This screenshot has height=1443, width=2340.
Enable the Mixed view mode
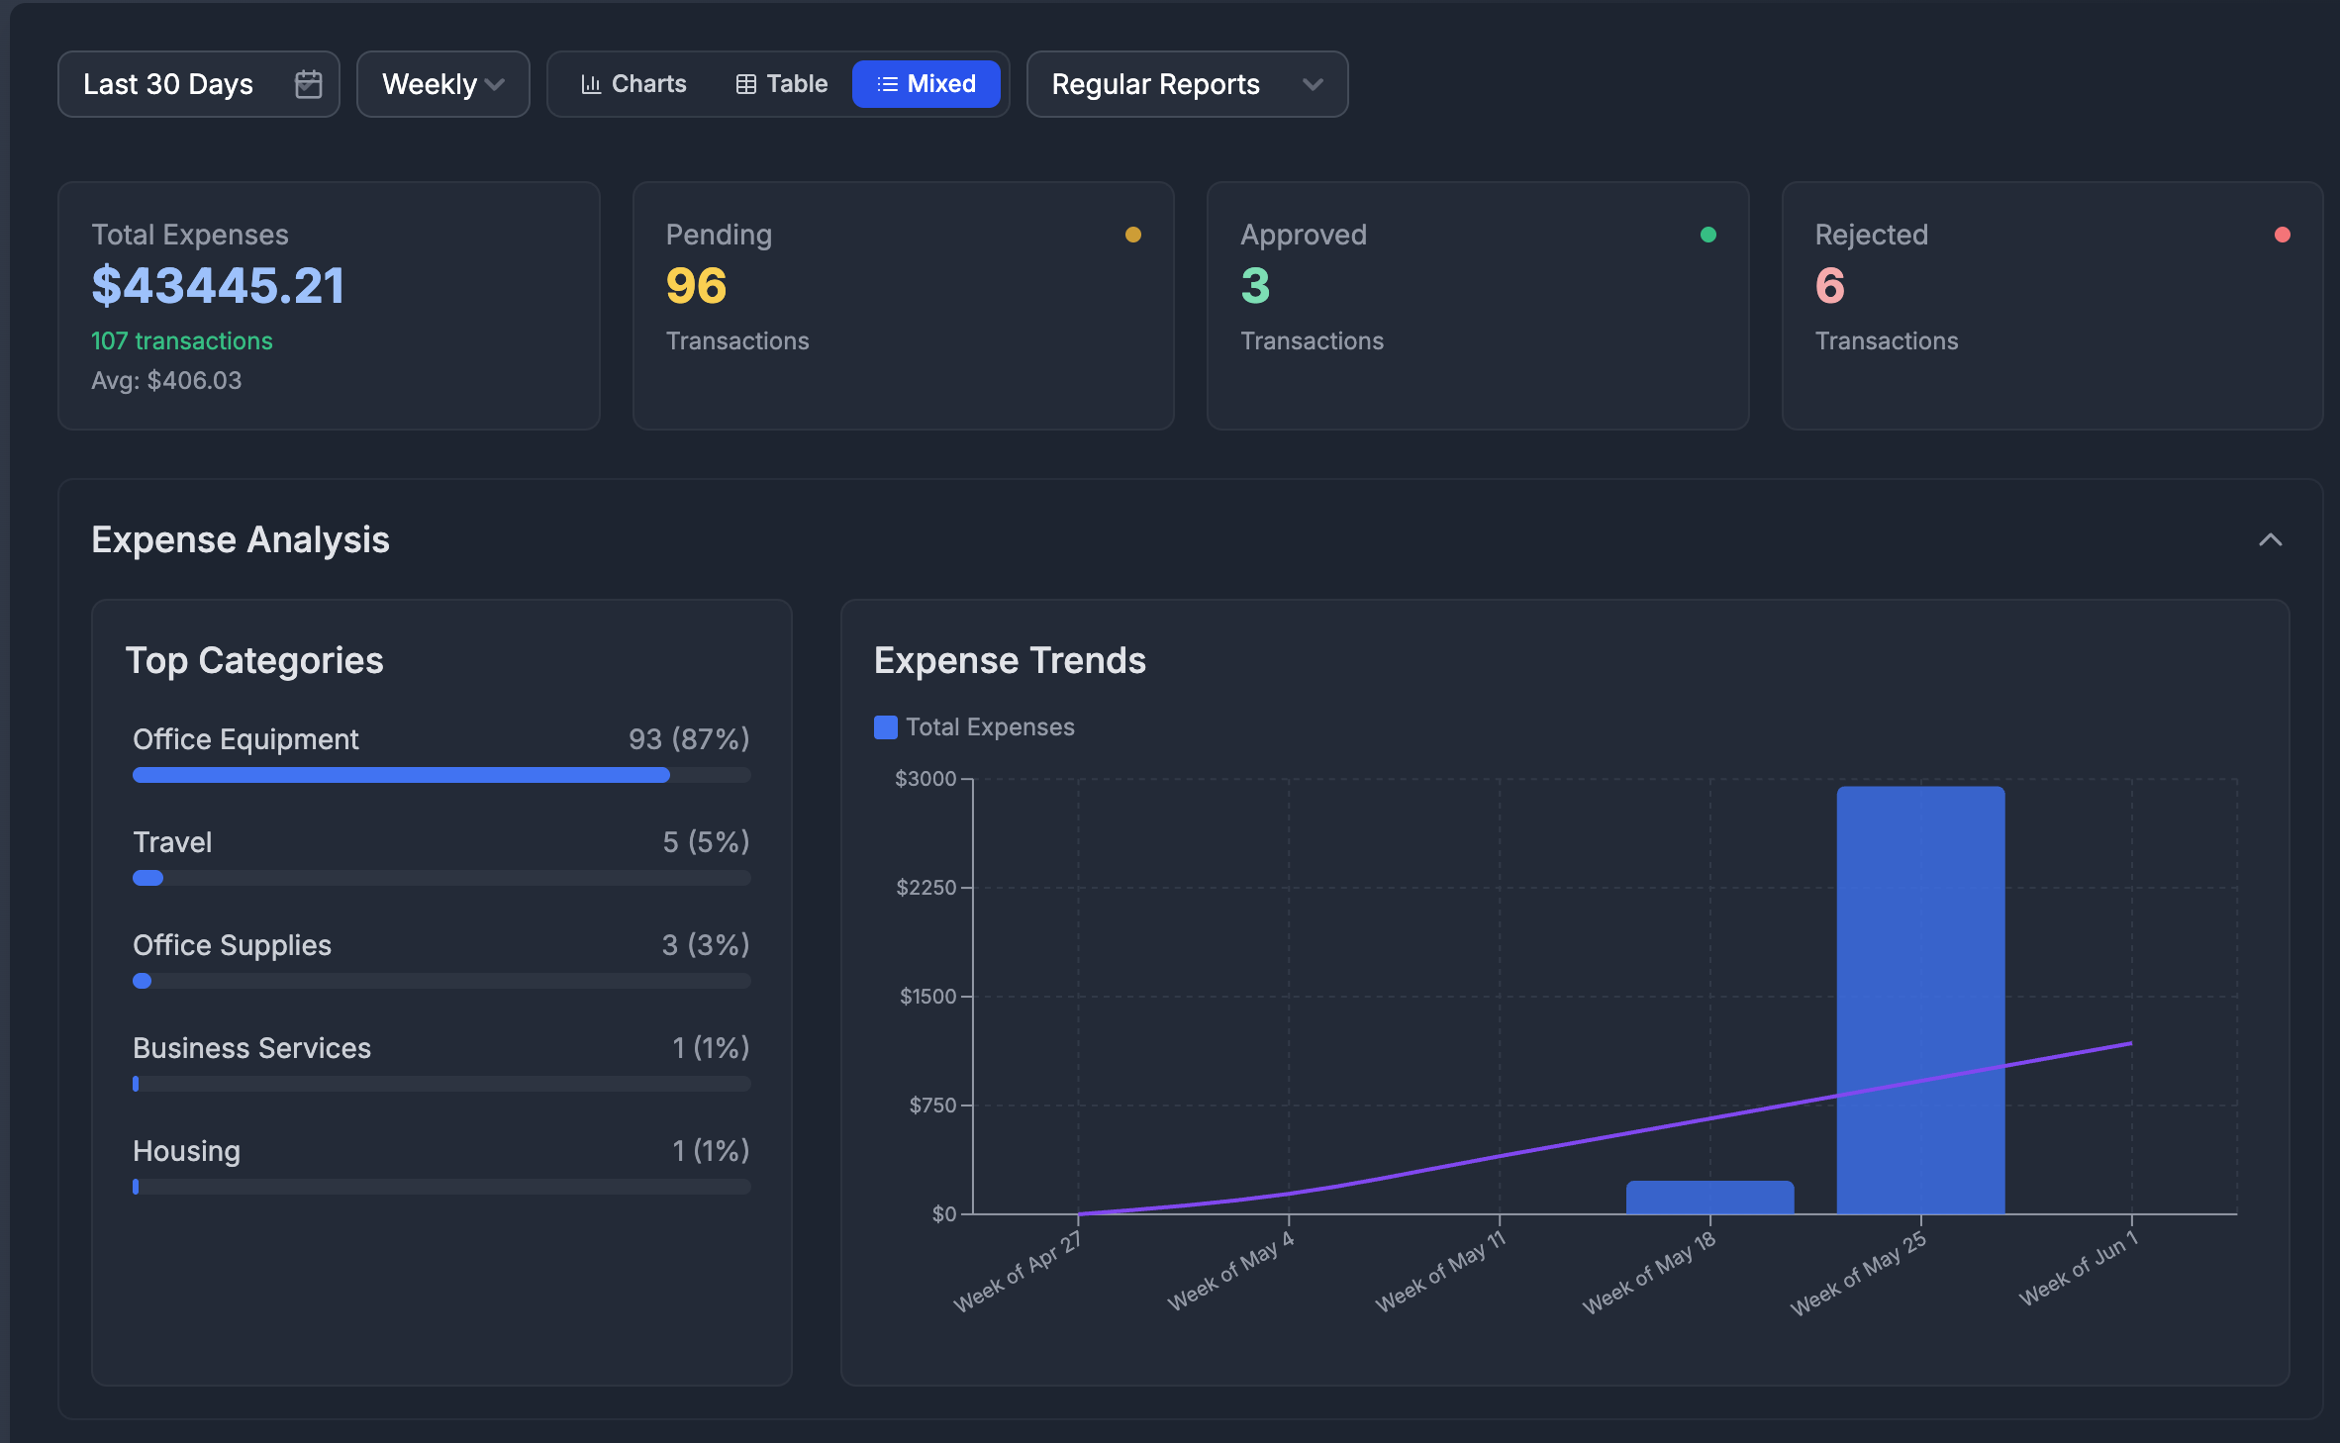pos(926,84)
